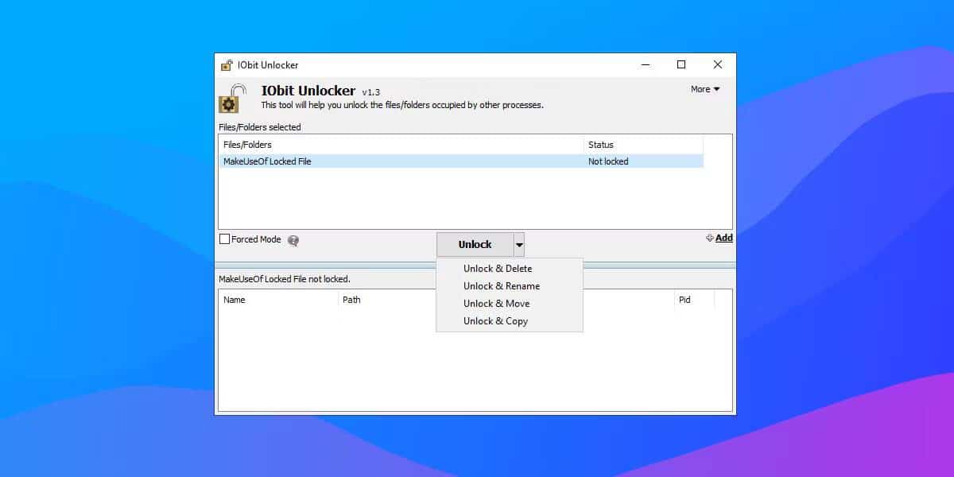Click the Name column header in process list
The image size is (954, 477).
(278, 300)
